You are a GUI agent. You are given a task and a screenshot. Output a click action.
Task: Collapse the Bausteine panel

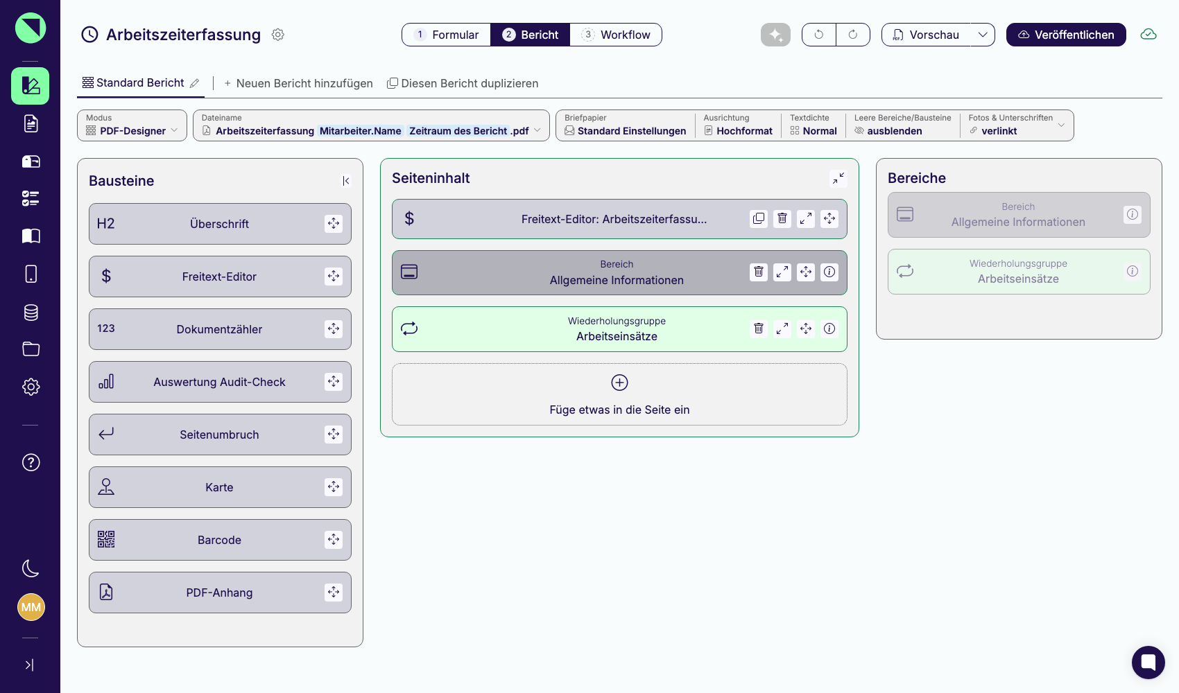coord(345,181)
